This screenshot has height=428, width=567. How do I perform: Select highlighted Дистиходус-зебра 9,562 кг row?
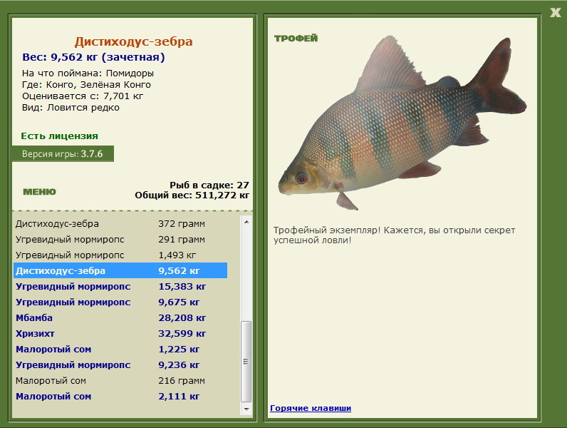(120, 270)
